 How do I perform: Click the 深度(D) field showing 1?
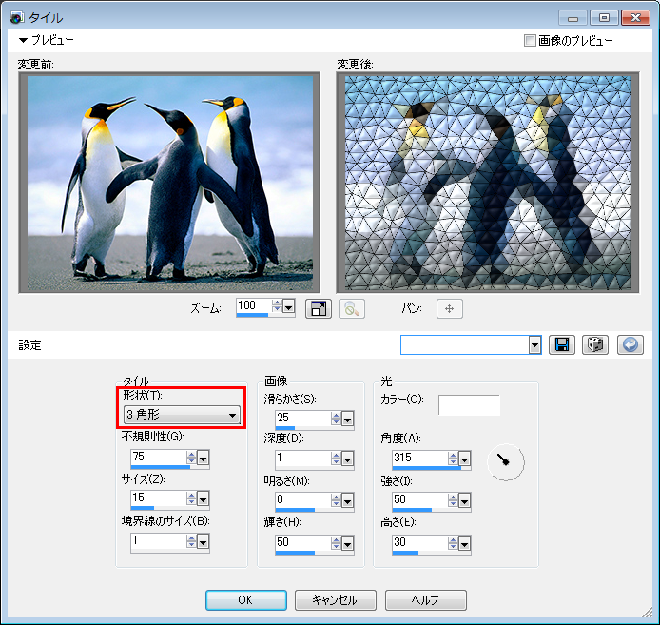[302, 458]
